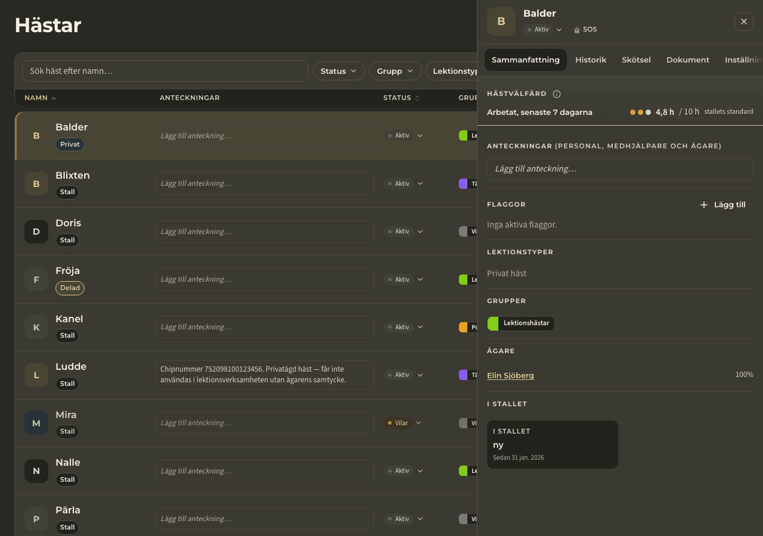Click the Pärla avatar in the horse list
Image resolution: width=763 pixels, height=536 pixels.
[36, 519]
